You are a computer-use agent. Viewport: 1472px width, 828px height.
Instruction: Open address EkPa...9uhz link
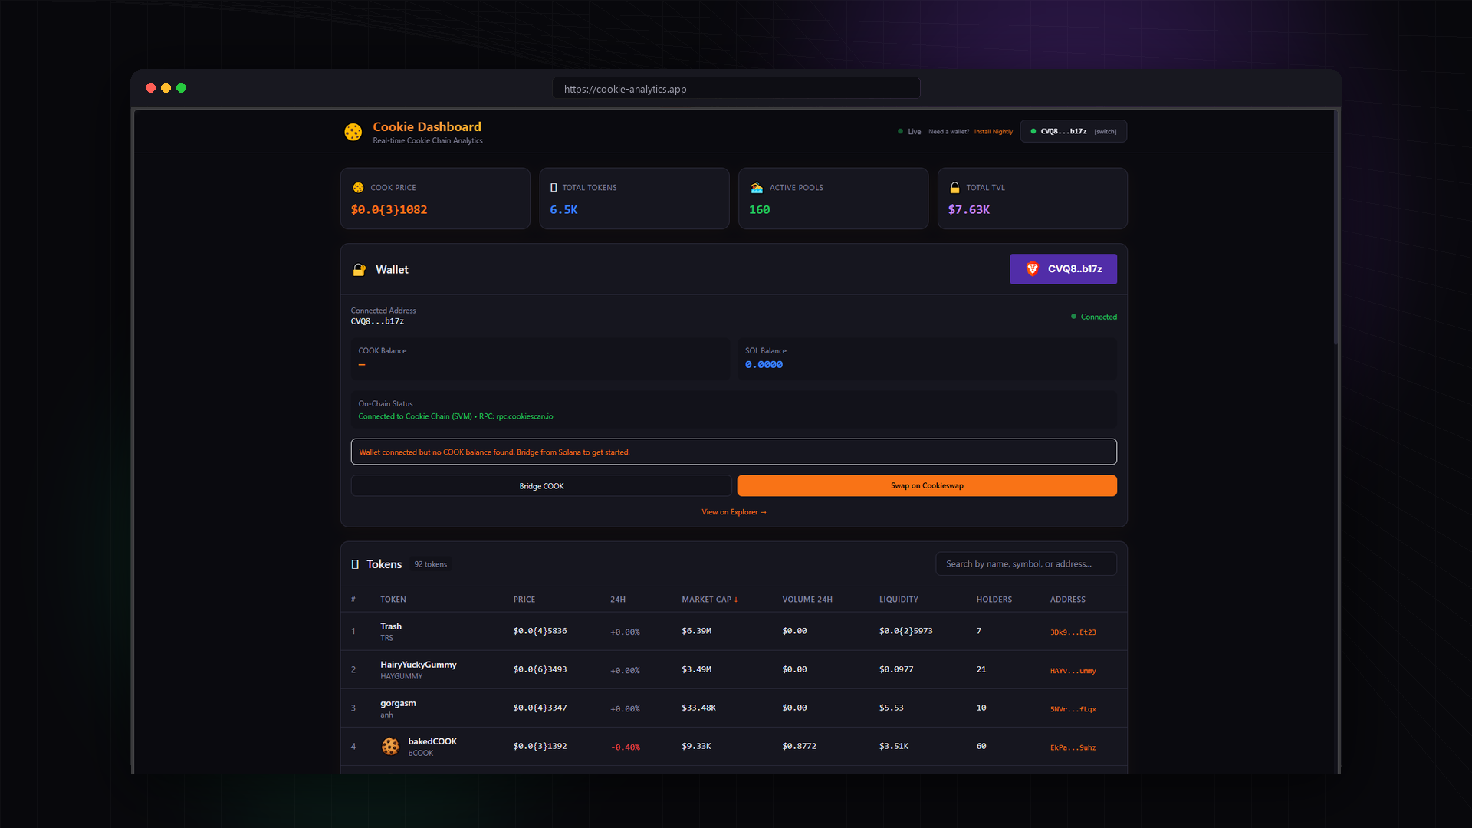1073,747
